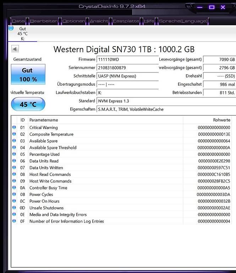Image resolution: width=236 pixels, height=273 pixels.
Task: Click raw value 0000000000032B for Power On Hours
Action: click(x=214, y=201)
